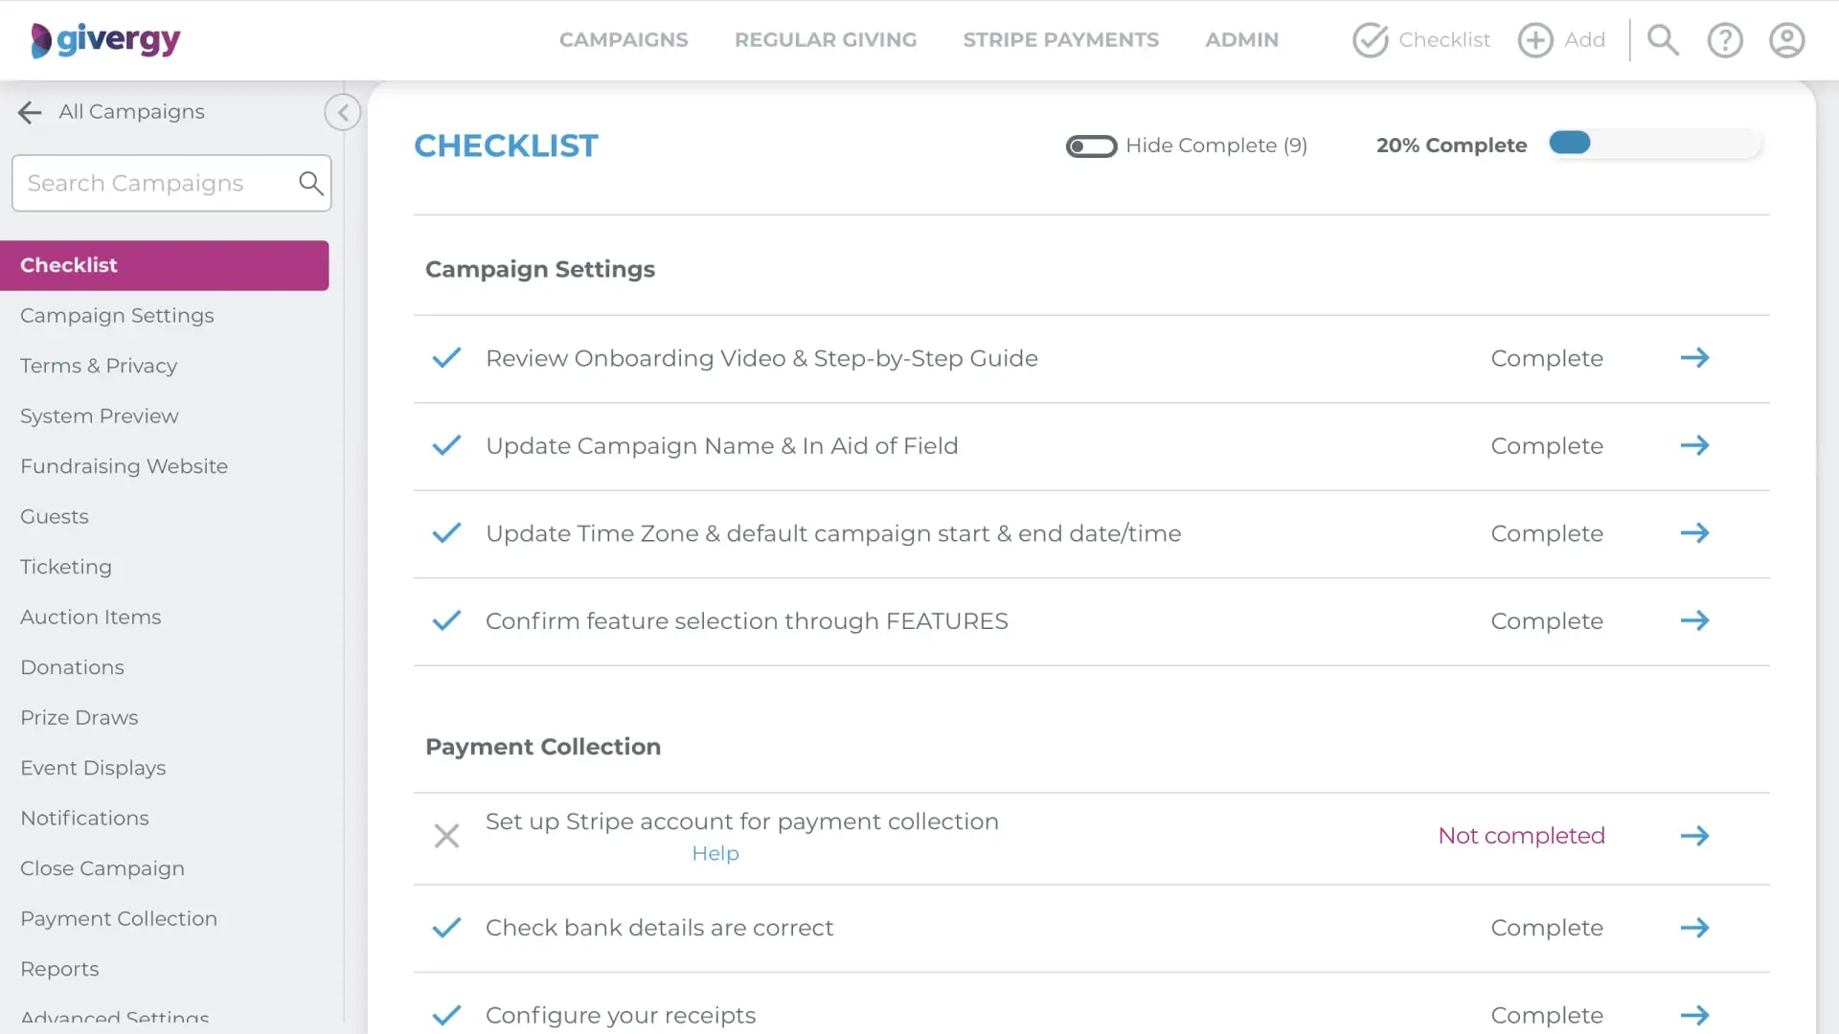Open the global search magnifier icon
Image resolution: width=1839 pixels, height=1034 pixels.
coord(1663,40)
